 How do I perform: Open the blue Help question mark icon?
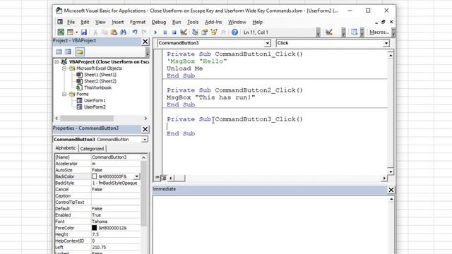[x=234, y=32]
